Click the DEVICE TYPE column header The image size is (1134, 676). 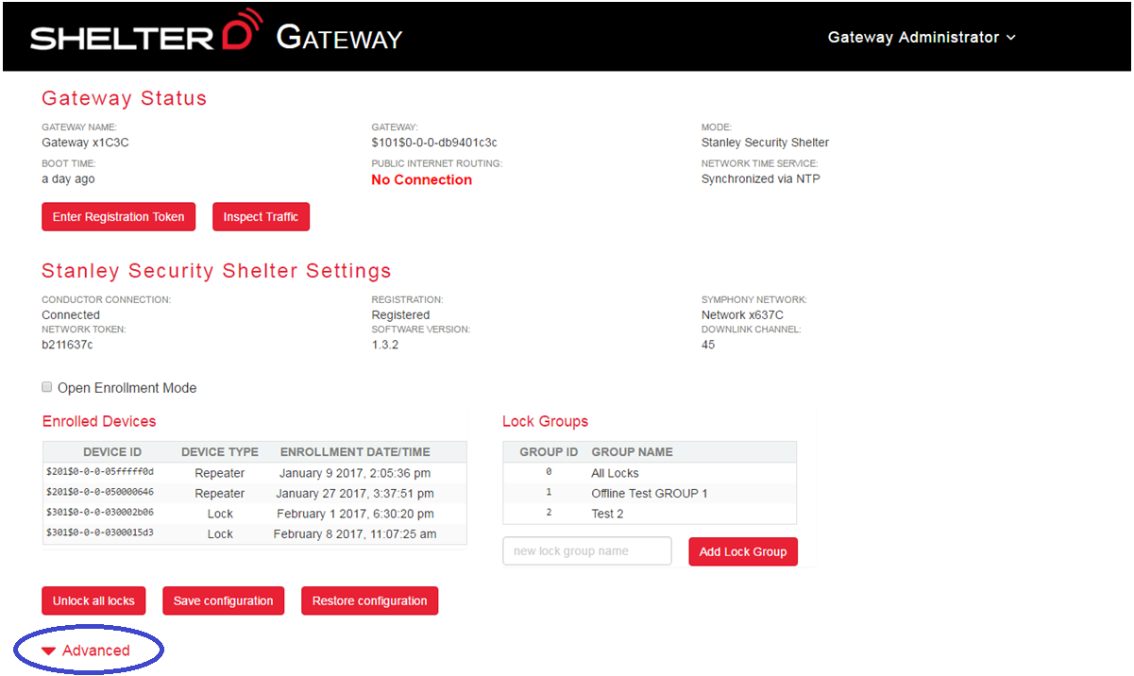[220, 452]
